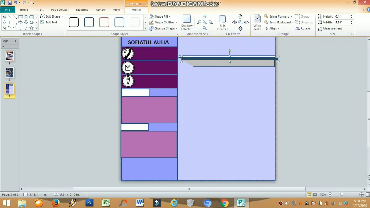
Task: Increase Height with stepper up arrow
Action: (351, 15)
